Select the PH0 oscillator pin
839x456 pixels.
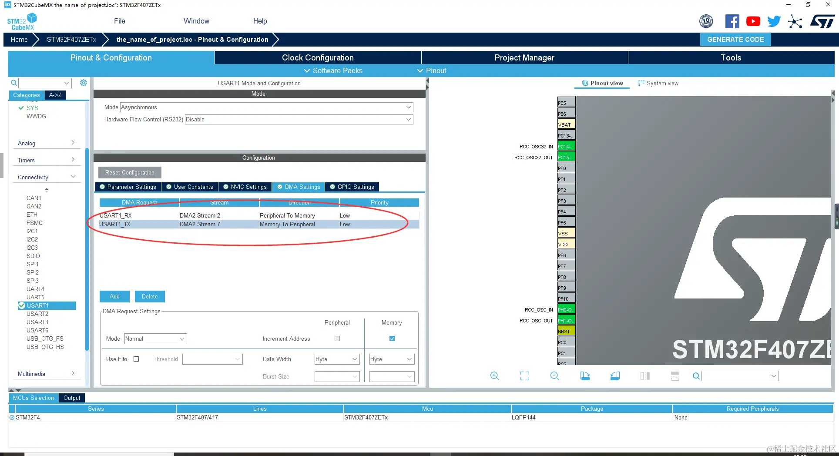(x=566, y=309)
